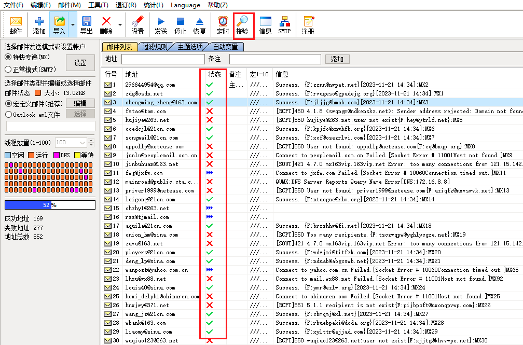Expand the 删除 delete dropdown arrow
The width and height of the screenshot is (523, 345).
(x=120, y=25)
